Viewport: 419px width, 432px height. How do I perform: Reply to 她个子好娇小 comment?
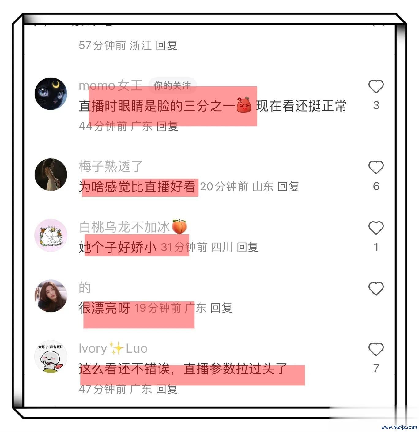click(x=247, y=247)
